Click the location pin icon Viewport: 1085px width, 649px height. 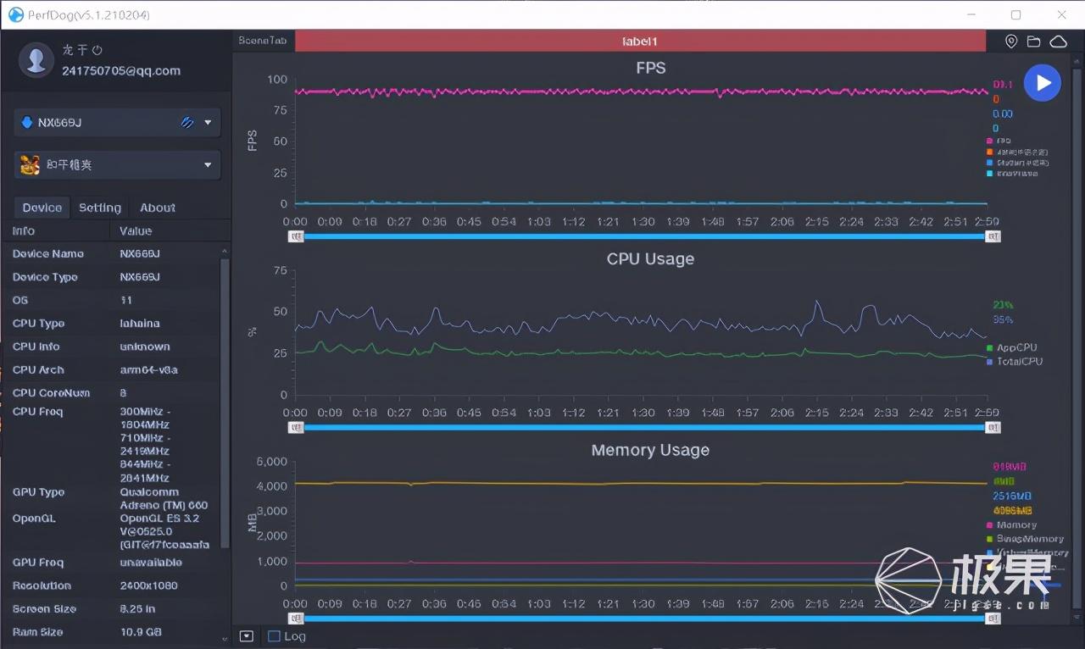[1010, 42]
